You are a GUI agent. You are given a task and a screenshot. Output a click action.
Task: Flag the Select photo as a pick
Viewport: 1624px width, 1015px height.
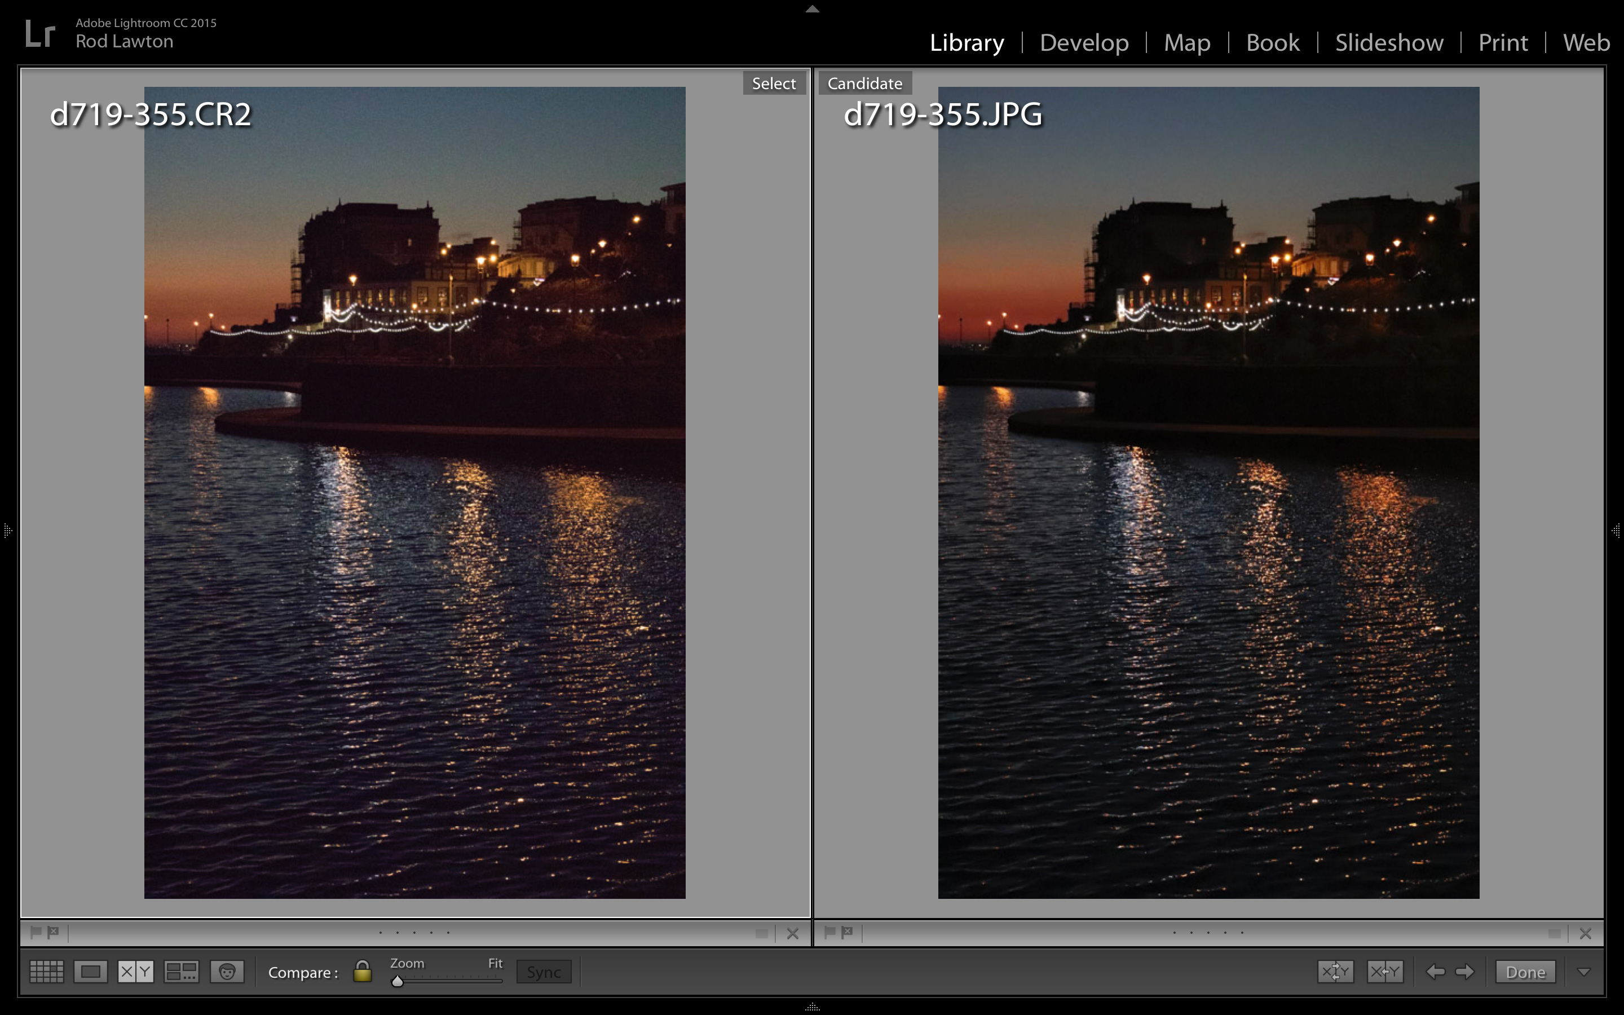point(36,932)
